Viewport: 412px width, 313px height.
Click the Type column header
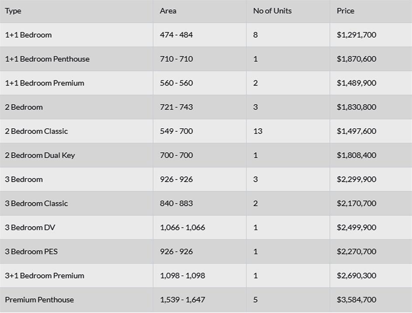click(x=13, y=11)
